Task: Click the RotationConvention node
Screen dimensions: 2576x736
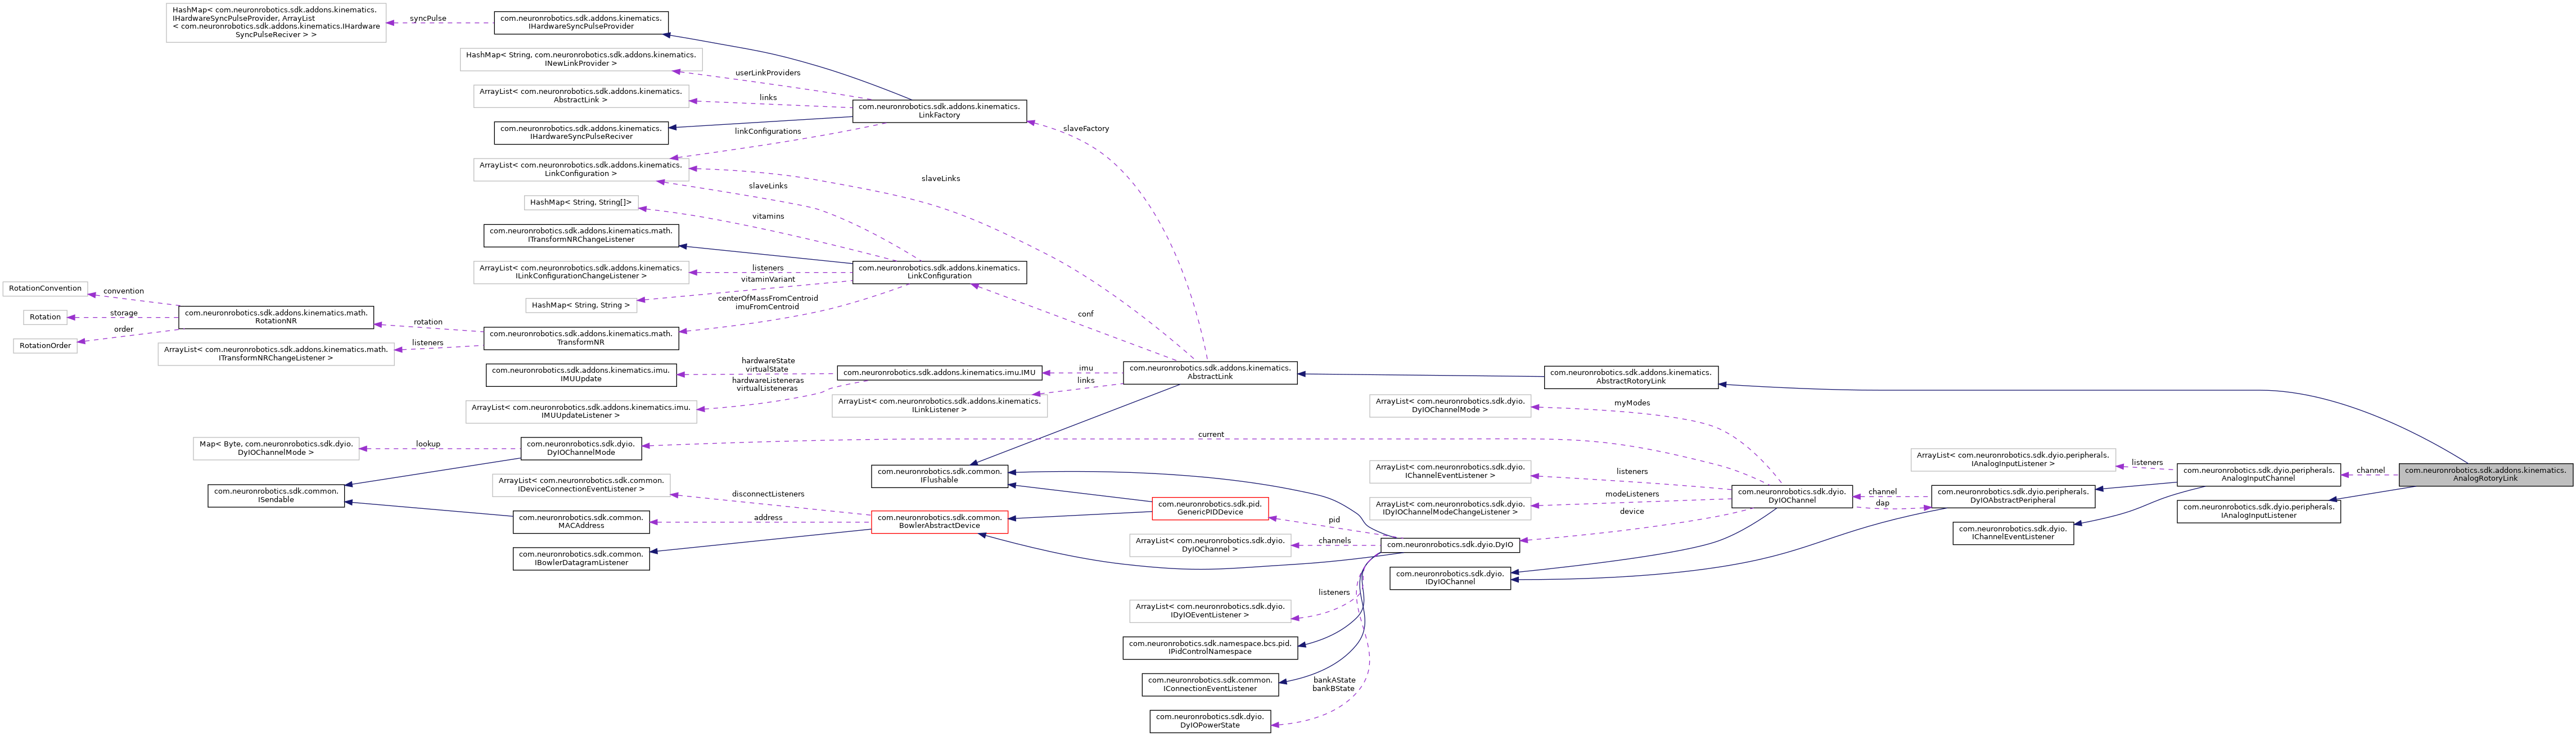Action: pos(45,289)
